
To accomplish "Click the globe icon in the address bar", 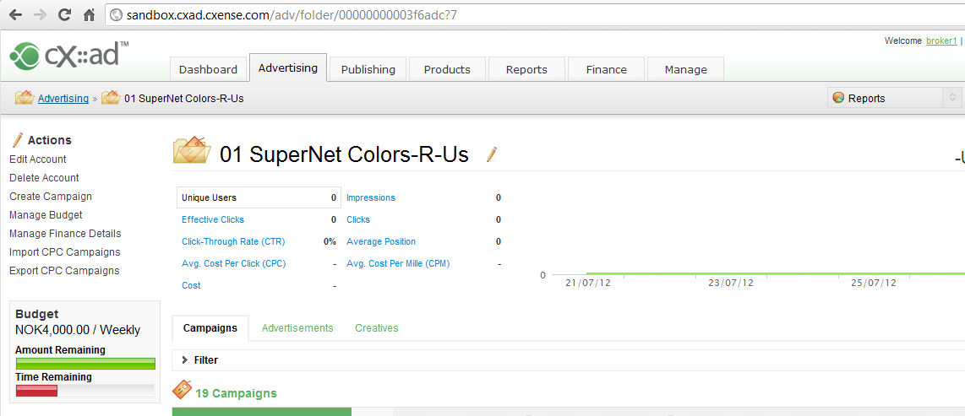I will tap(117, 15).
